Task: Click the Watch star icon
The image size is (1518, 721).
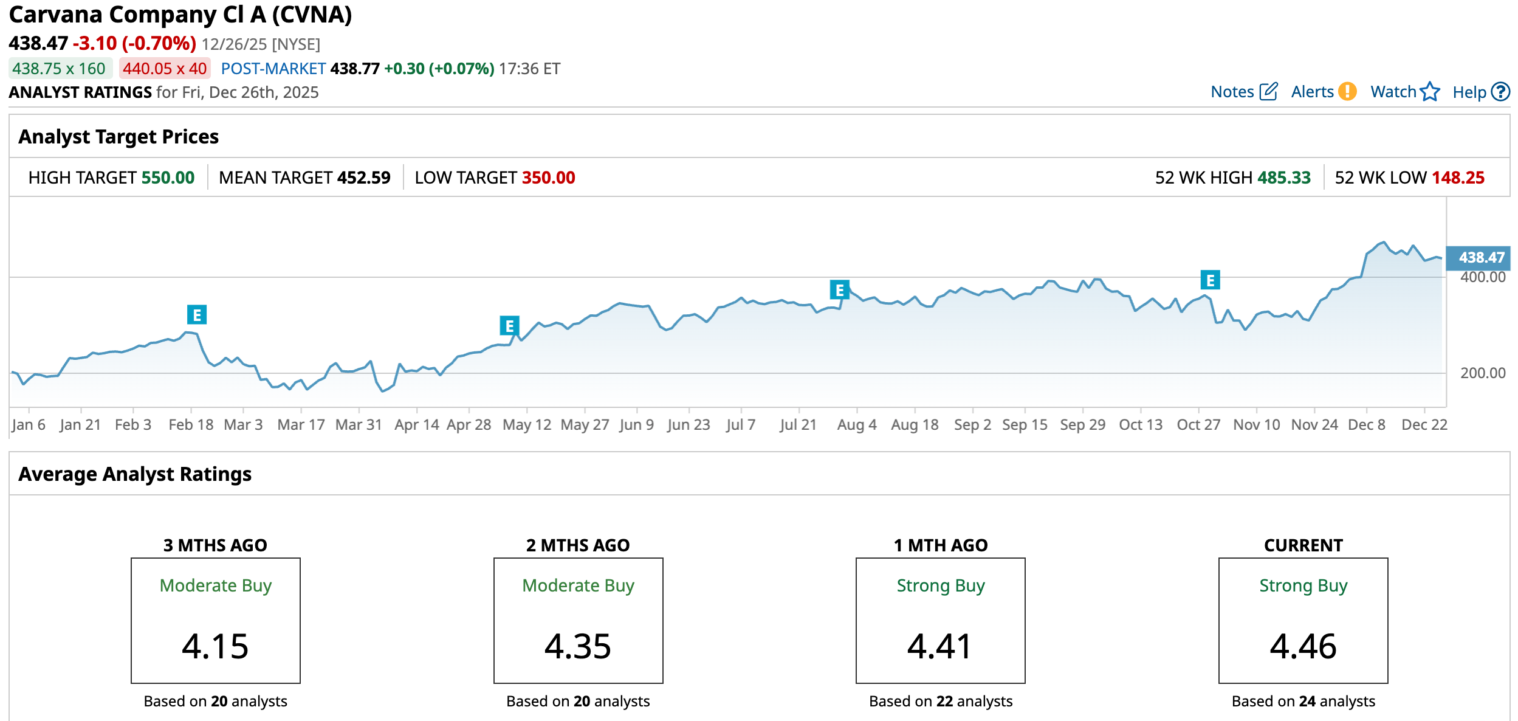Action: 1430,92
